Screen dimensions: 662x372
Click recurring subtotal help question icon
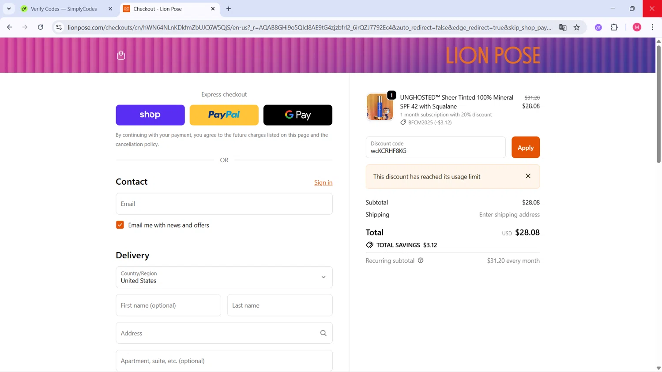[x=421, y=260]
